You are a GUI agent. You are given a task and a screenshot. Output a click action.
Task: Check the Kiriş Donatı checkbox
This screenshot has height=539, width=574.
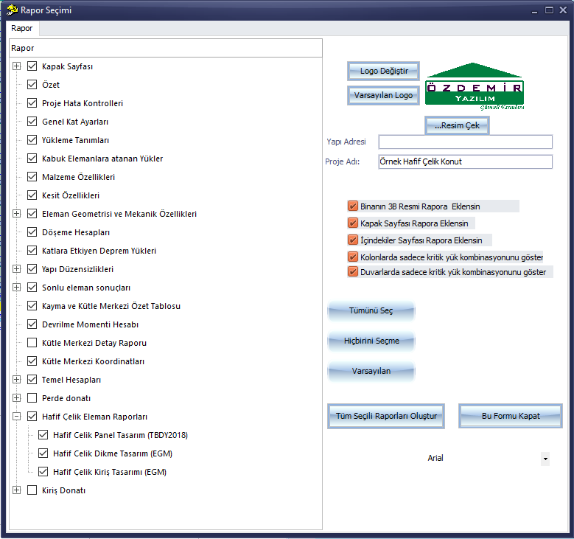32,490
